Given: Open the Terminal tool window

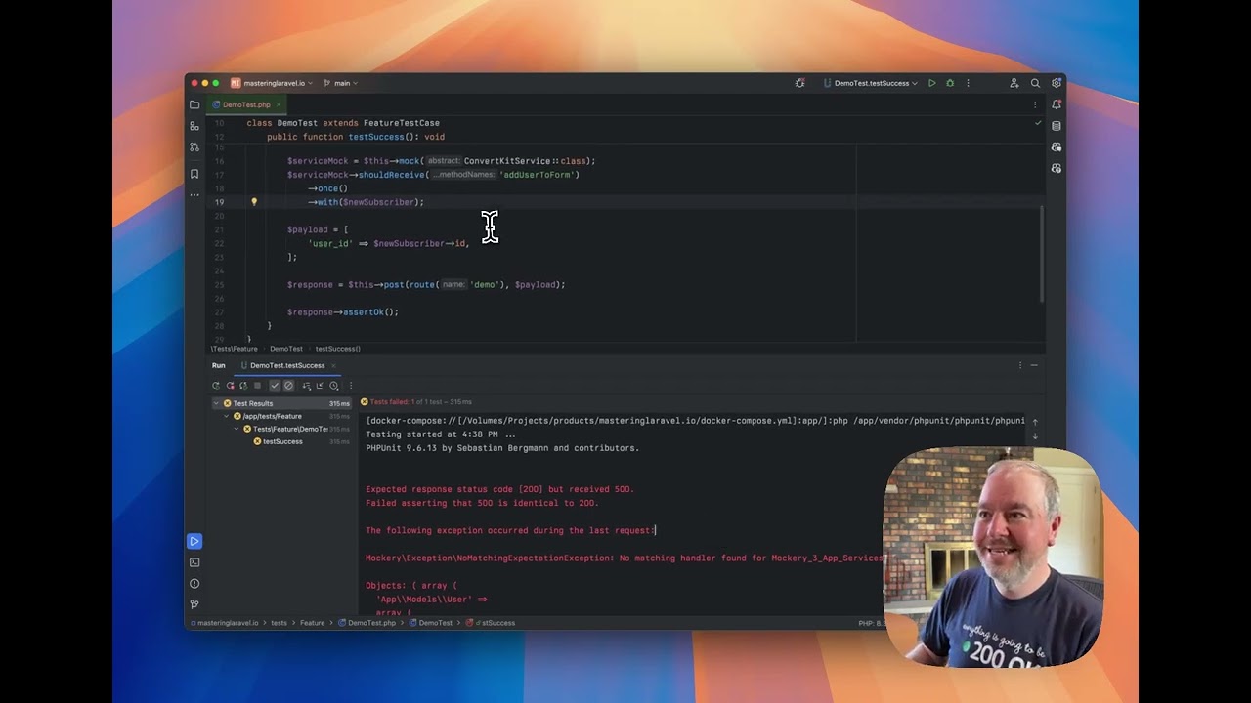Looking at the screenshot, I should tap(194, 562).
